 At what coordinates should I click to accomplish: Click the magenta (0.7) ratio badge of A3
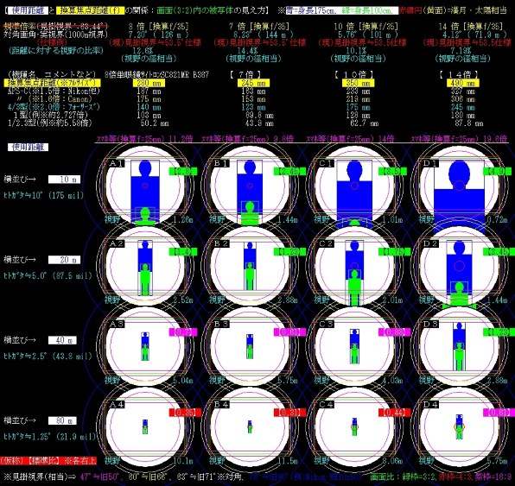183,332
